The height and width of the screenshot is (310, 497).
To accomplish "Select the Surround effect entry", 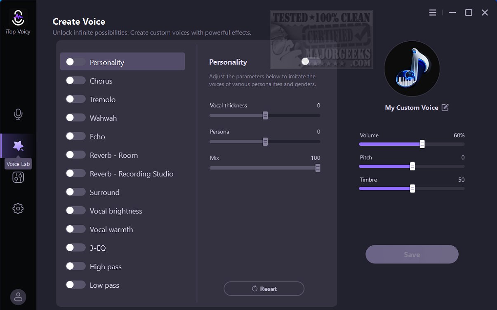I will pos(105,192).
